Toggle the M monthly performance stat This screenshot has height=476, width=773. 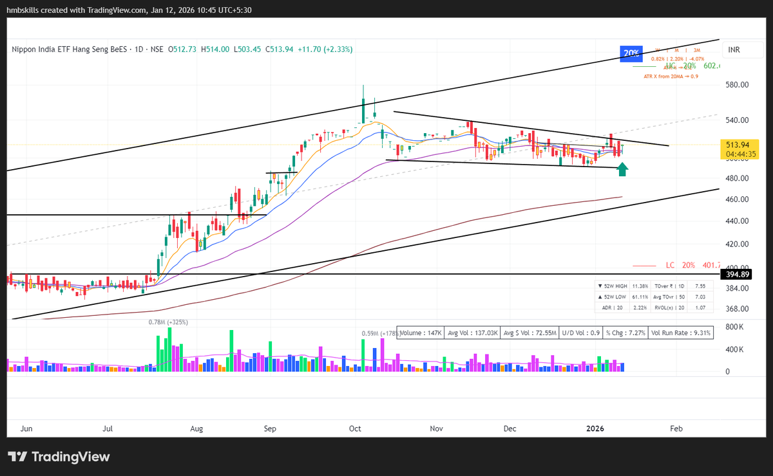676,50
